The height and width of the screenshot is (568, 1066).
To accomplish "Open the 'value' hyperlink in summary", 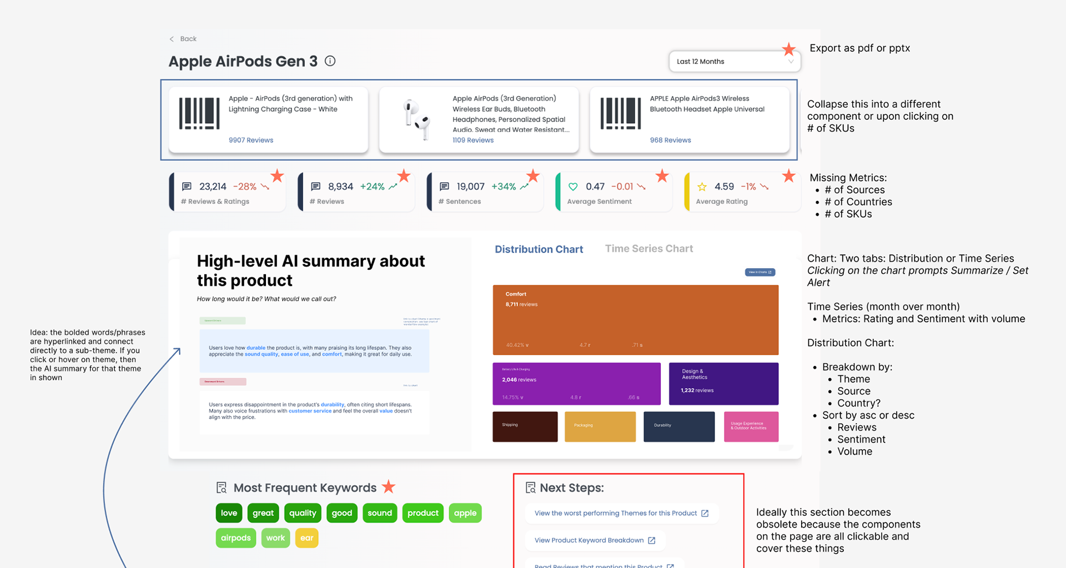I will coord(386,411).
